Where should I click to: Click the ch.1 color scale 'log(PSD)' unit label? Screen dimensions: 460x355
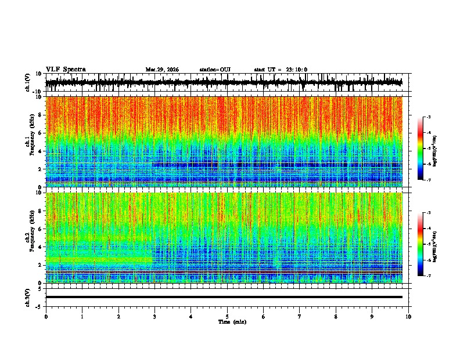(435, 151)
